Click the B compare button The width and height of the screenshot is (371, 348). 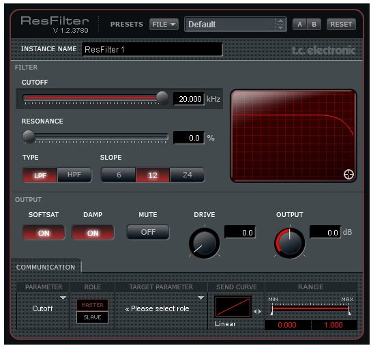point(314,25)
